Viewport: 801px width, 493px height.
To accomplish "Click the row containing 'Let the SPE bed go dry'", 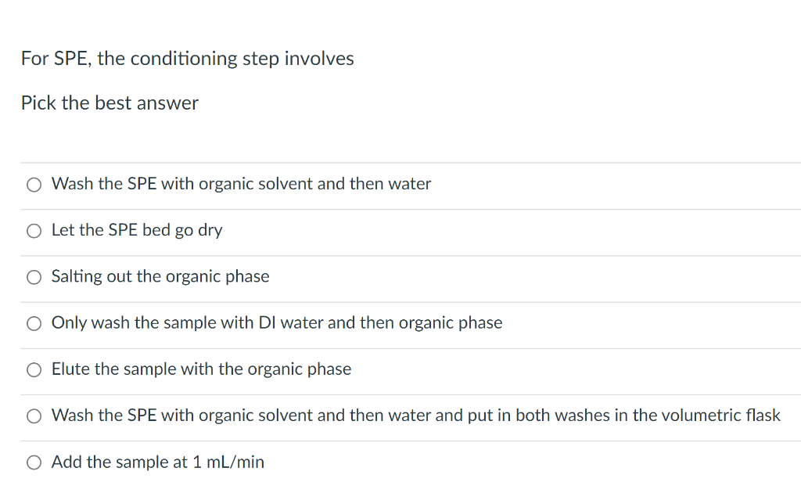I will pyautogui.click(x=313, y=230).
